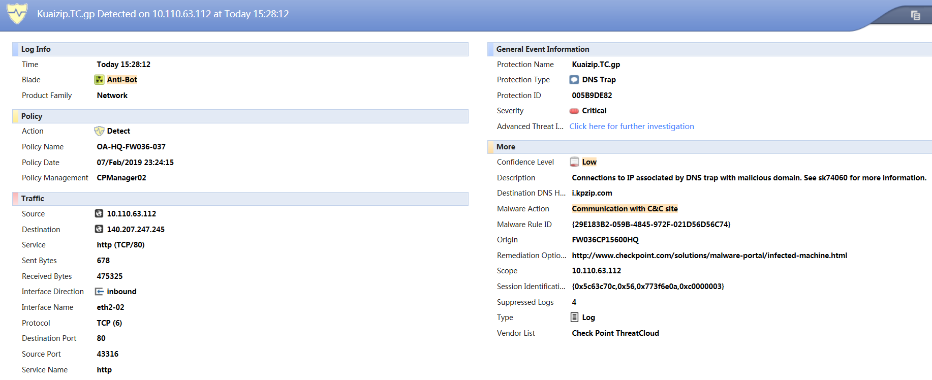The image size is (932, 380).
Task: Click the Low confidence level icon
Action: 574,162
